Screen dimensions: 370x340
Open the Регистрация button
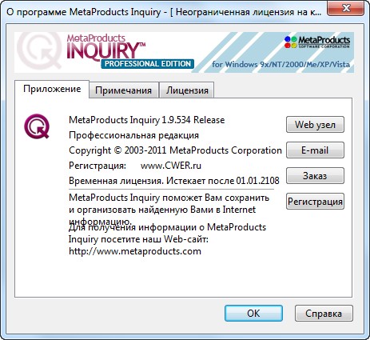coord(315,202)
